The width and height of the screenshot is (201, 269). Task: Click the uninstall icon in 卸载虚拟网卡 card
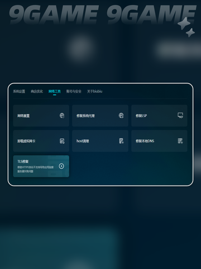[x=62, y=141]
